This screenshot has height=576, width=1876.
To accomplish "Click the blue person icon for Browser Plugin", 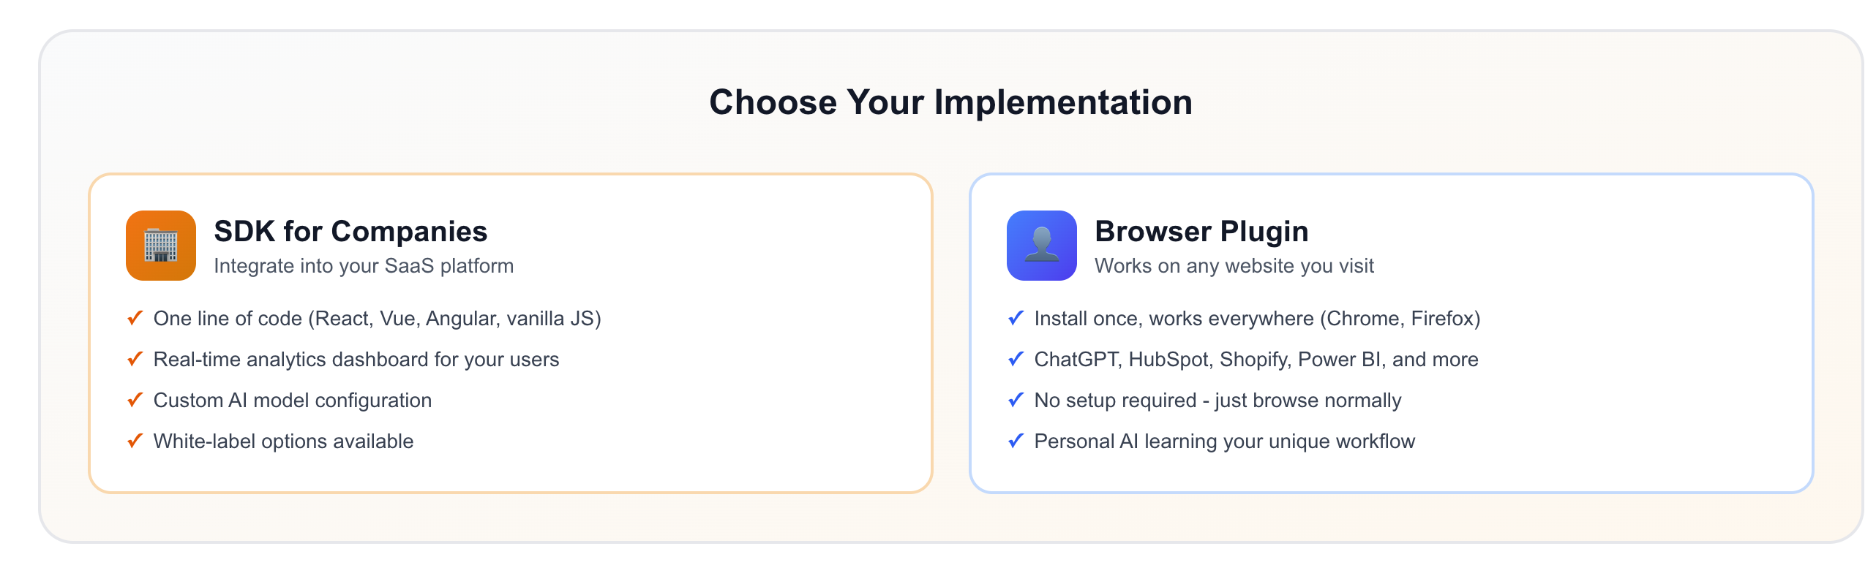I will 1042,246.
